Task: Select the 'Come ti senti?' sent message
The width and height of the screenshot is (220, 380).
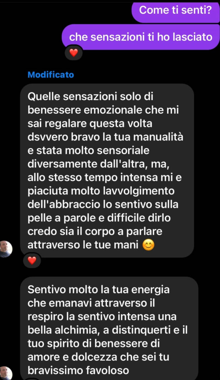Action: (175, 11)
